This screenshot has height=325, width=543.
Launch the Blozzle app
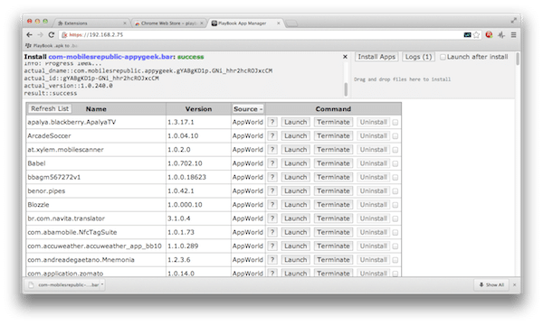tap(295, 205)
